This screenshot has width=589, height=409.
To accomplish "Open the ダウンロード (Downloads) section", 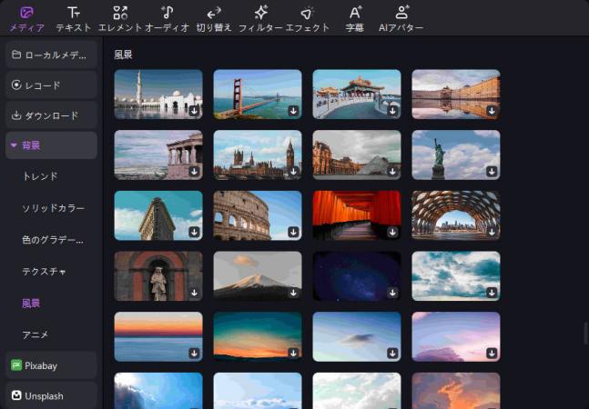I will click(x=51, y=115).
